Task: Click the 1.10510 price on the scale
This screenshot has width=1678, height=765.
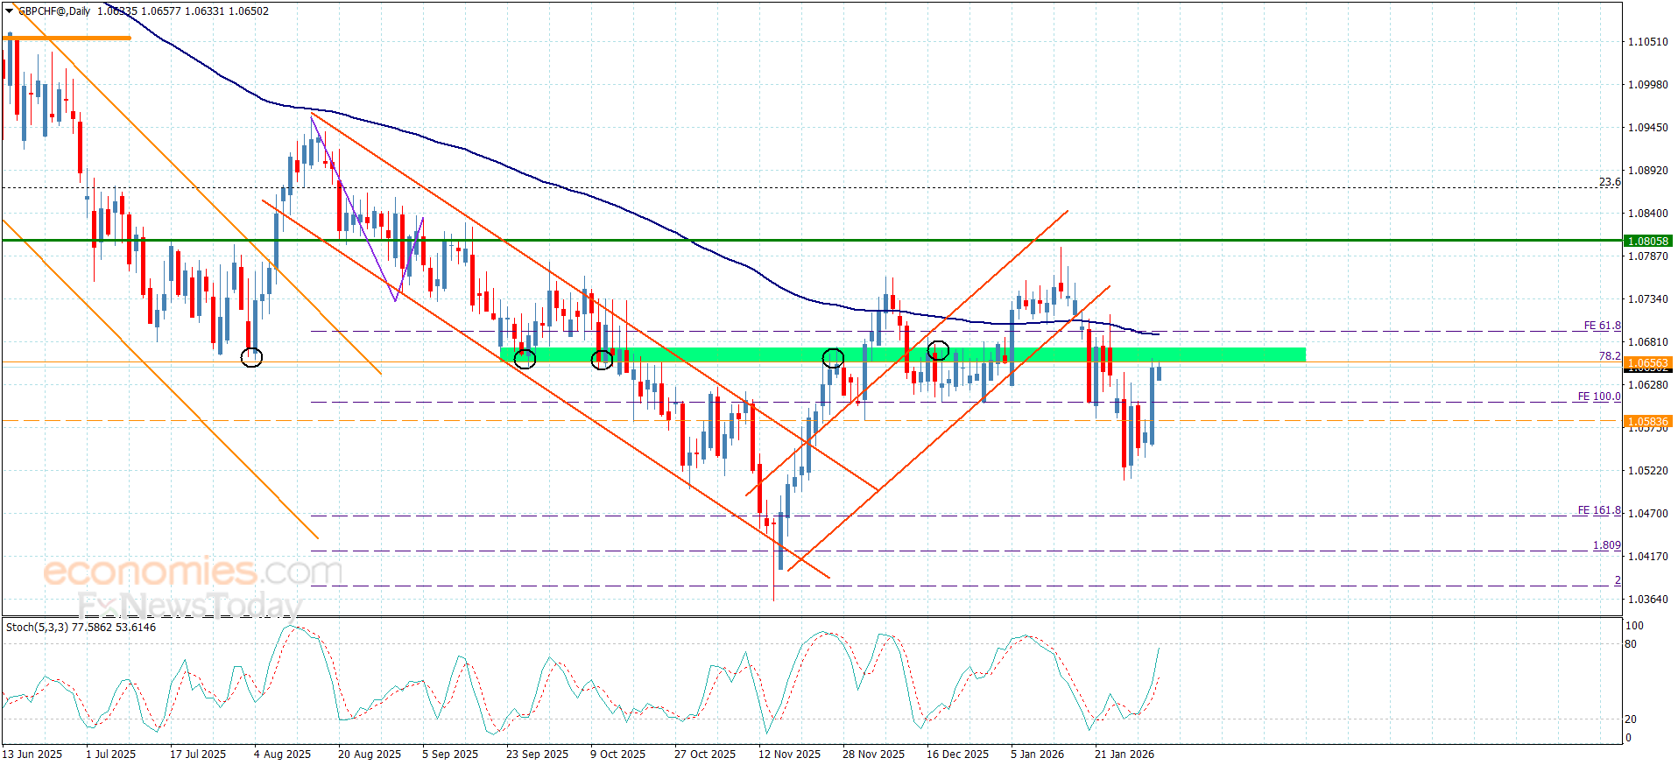Action: click(x=1647, y=42)
